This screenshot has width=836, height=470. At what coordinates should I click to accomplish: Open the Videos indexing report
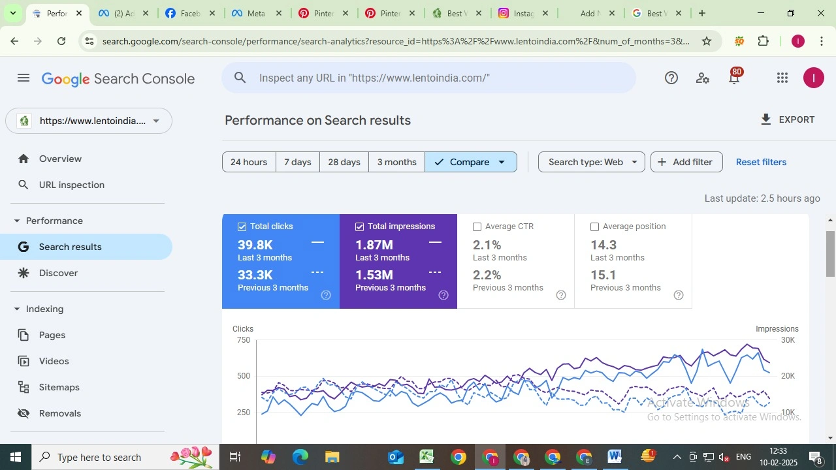[x=54, y=361]
